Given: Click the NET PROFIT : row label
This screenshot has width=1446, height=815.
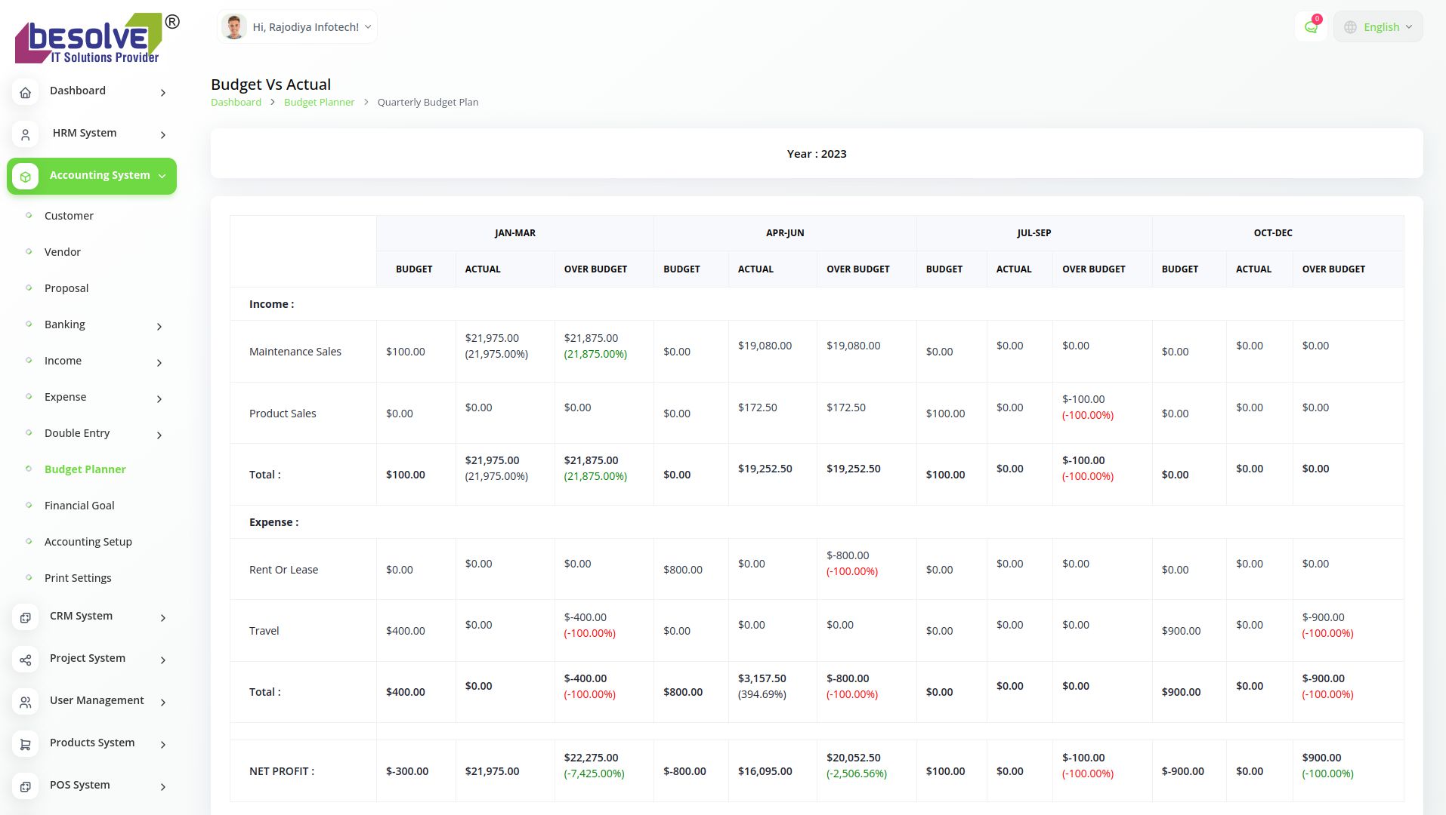Looking at the screenshot, I should click(282, 771).
